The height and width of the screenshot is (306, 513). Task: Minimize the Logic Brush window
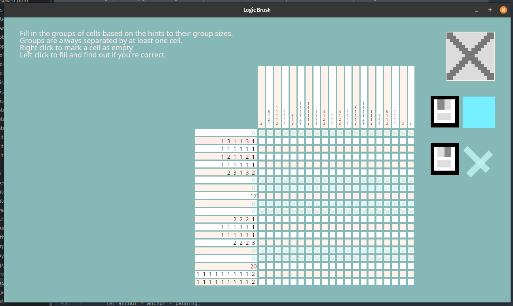point(477,10)
